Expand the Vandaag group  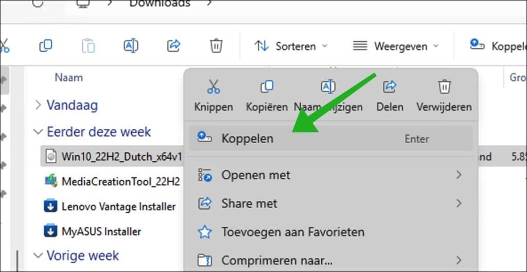point(38,105)
